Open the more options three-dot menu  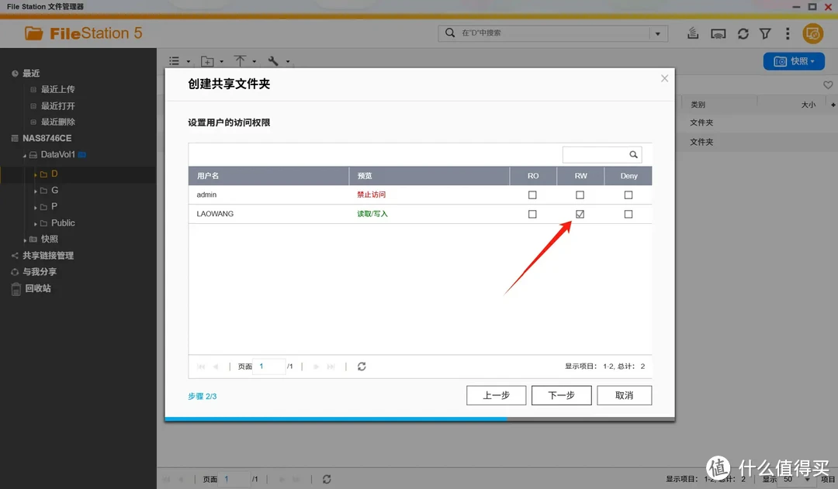pyautogui.click(x=788, y=33)
